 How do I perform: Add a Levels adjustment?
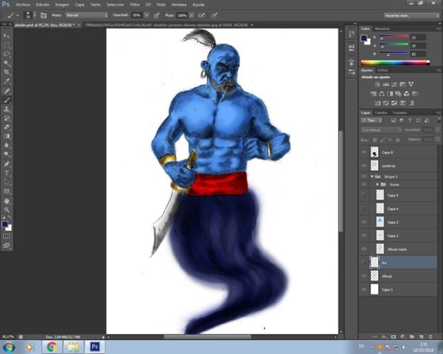pos(386,84)
